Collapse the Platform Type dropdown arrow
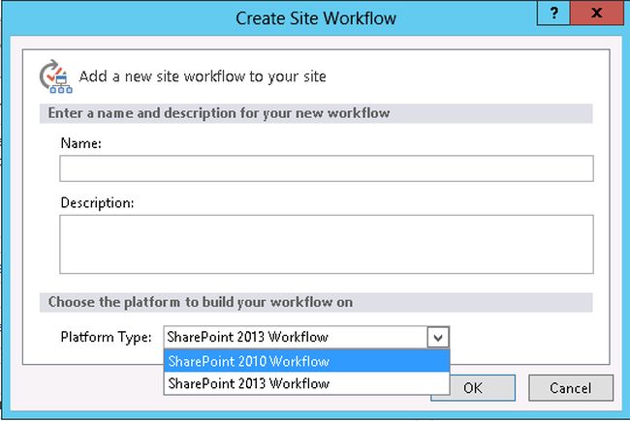This screenshot has height=421, width=630. [x=438, y=337]
